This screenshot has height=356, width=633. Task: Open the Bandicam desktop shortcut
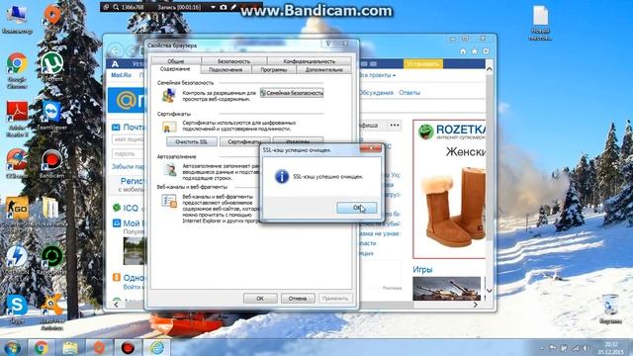click(x=52, y=164)
